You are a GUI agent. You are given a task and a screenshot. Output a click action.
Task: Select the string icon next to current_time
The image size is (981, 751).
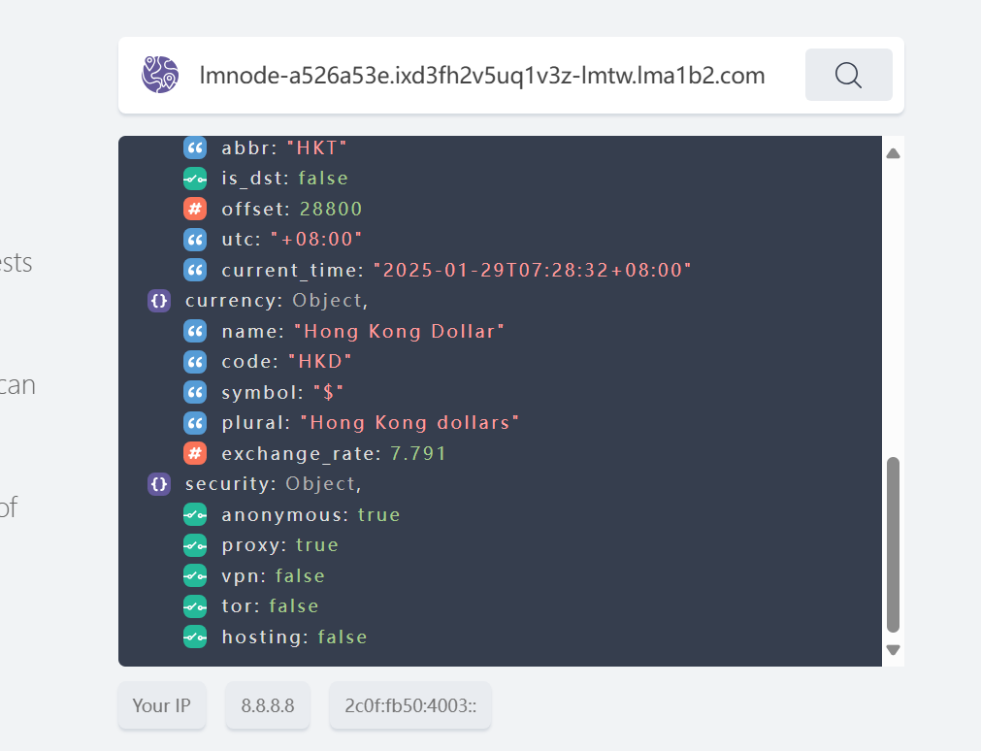195,270
